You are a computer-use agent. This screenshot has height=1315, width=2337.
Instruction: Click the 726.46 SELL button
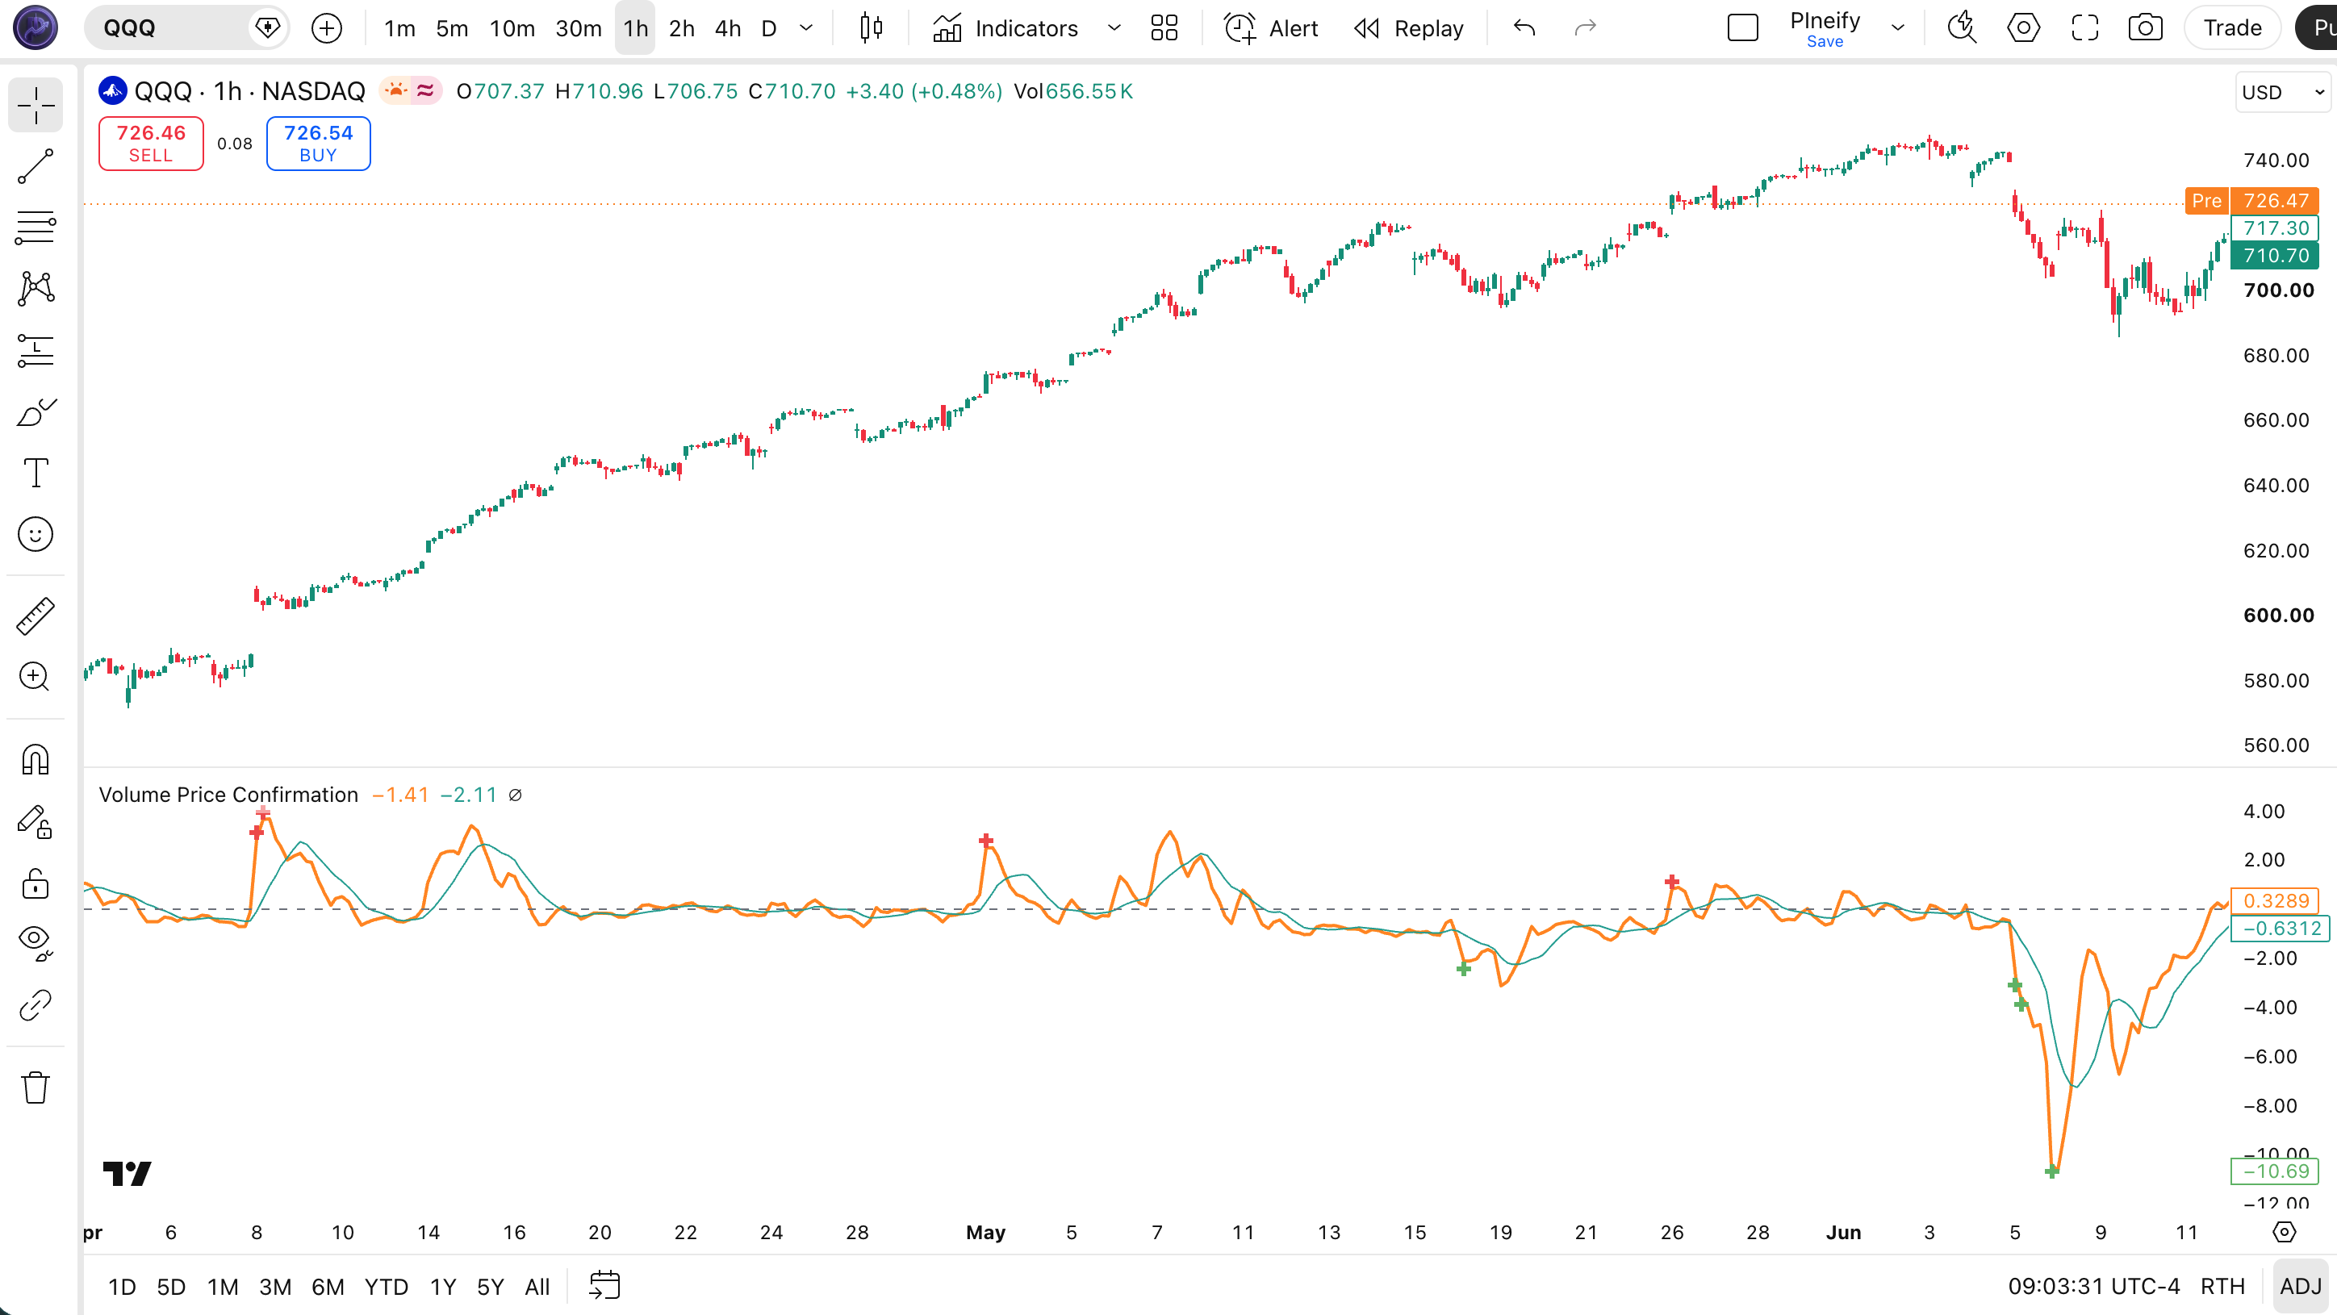pos(151,144)
